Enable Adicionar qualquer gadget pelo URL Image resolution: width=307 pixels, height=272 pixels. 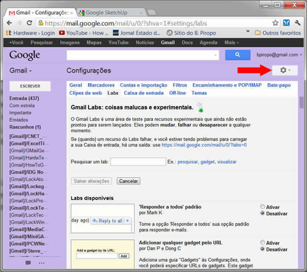[262, 243]
